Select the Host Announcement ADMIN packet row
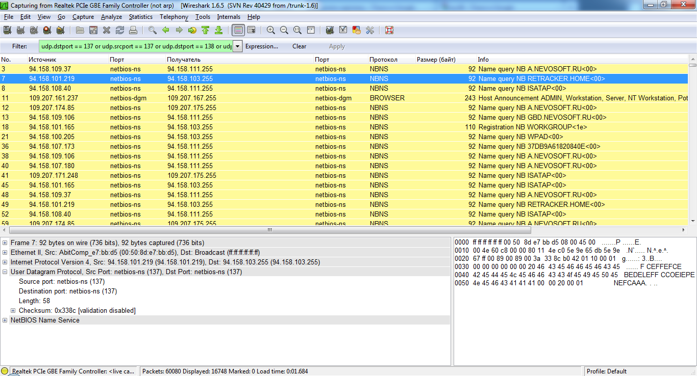 tap(344, 98)
